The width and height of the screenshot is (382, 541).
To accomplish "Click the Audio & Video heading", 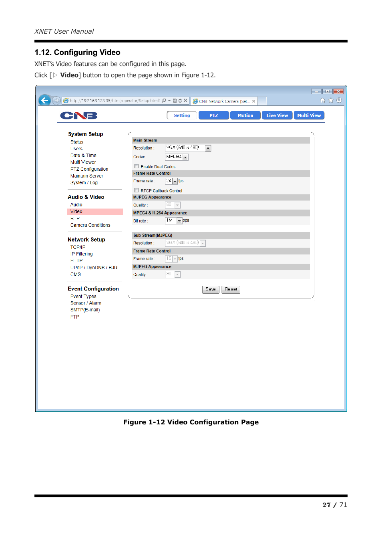I will pyautogui.click(x=86, y=197).
